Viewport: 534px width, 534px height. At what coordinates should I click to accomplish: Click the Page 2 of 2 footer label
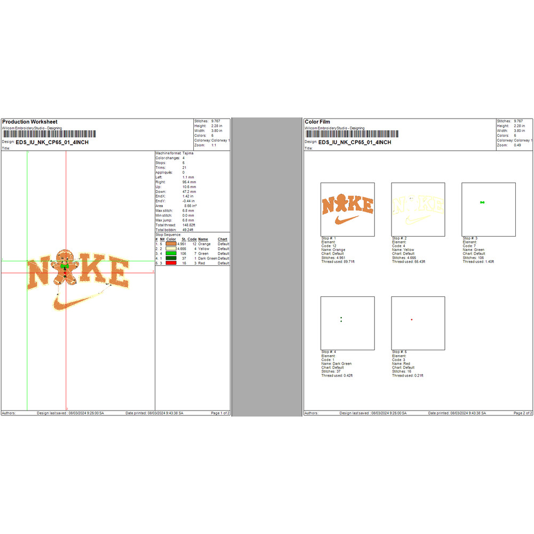[523, 413]
